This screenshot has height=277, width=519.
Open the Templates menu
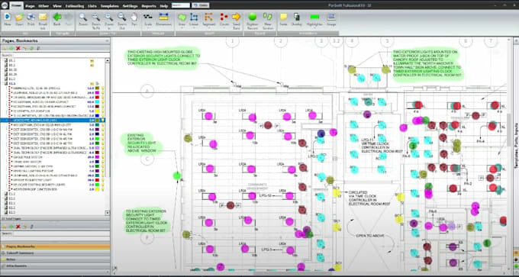click(109, 5)
